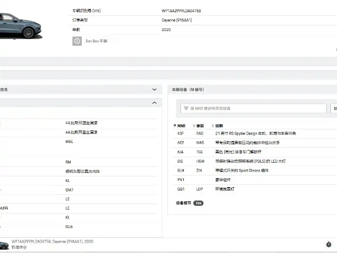337x253 pixels.
Task: Click 标准作业 label in bottom bar
Action: [x=19, y=247]
